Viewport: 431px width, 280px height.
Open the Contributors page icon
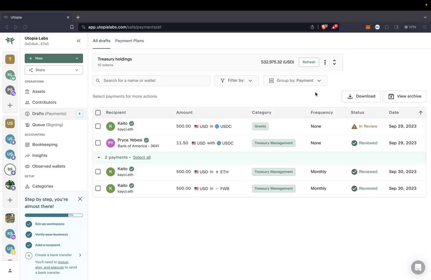tap(27, 102)
